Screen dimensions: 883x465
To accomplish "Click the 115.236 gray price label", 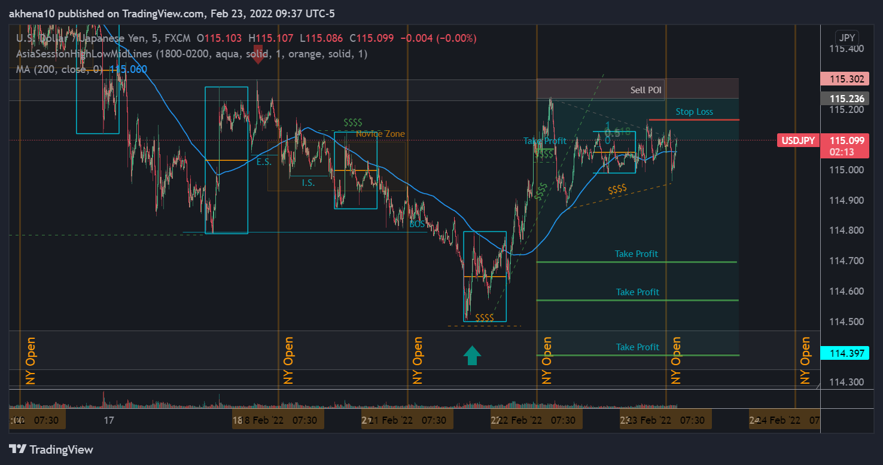I will click(x=844, y=99).
